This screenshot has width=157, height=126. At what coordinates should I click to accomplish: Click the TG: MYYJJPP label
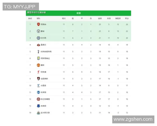[20, 7]
